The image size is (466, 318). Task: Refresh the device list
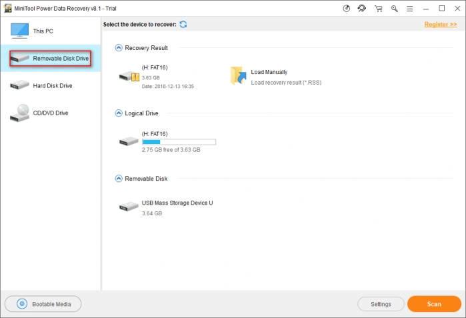coord(183,25)
